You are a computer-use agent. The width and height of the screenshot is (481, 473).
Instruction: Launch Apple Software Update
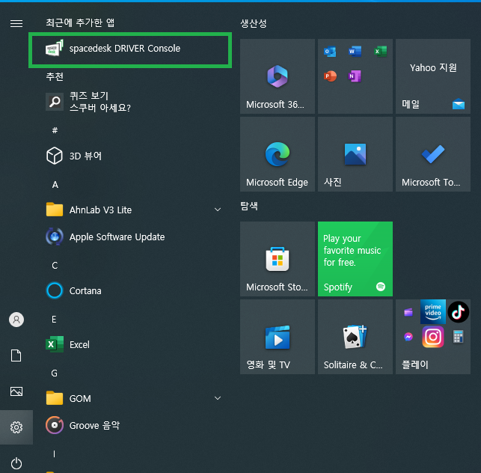pos(130,237)
